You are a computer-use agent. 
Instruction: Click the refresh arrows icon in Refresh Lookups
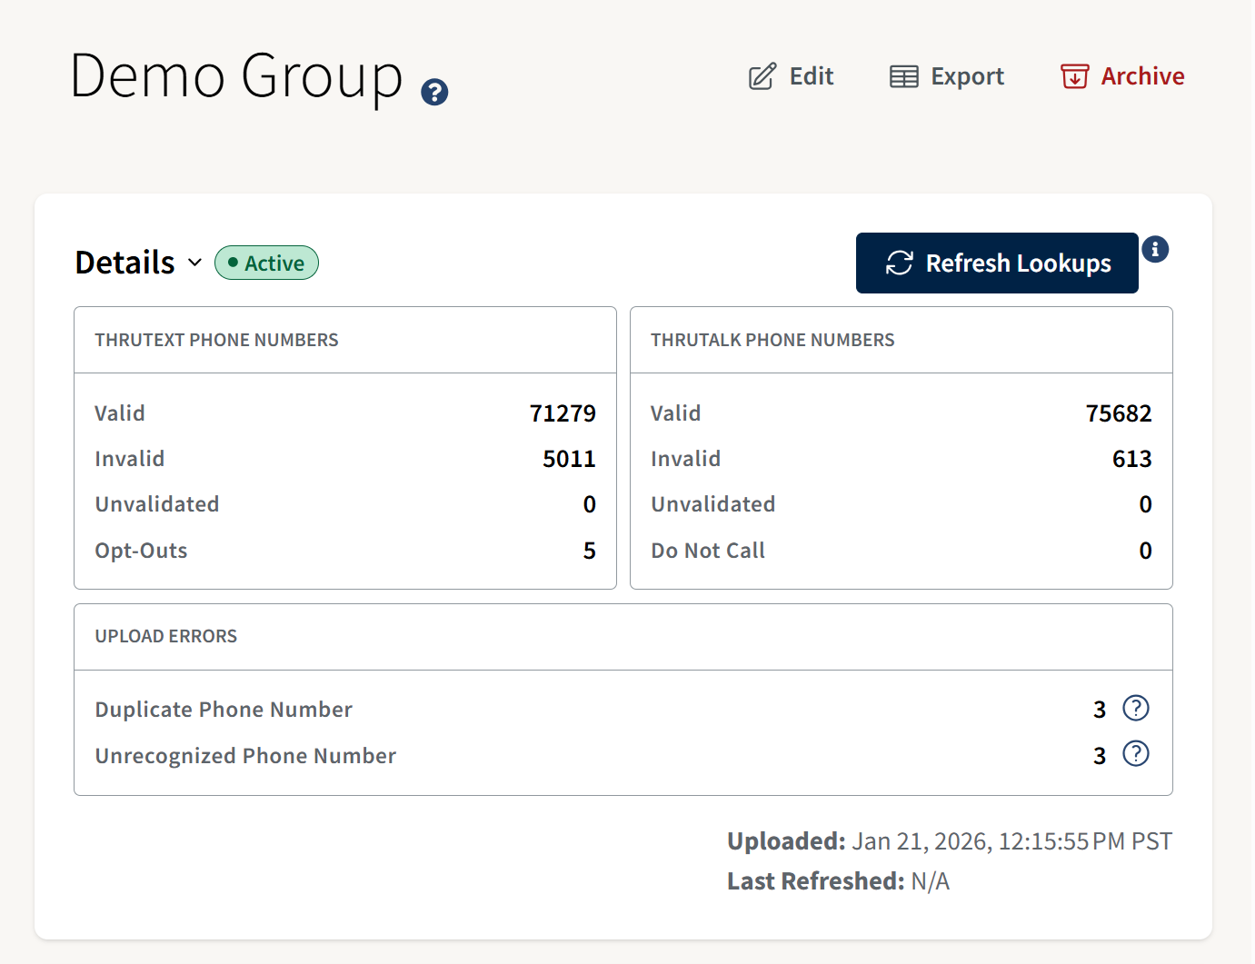coord(899,263)
